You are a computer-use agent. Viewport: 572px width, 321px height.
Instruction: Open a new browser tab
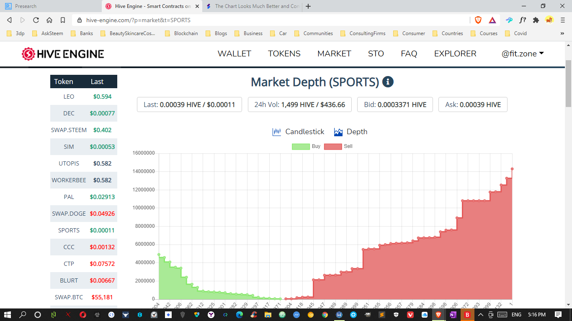pos(309,6)
